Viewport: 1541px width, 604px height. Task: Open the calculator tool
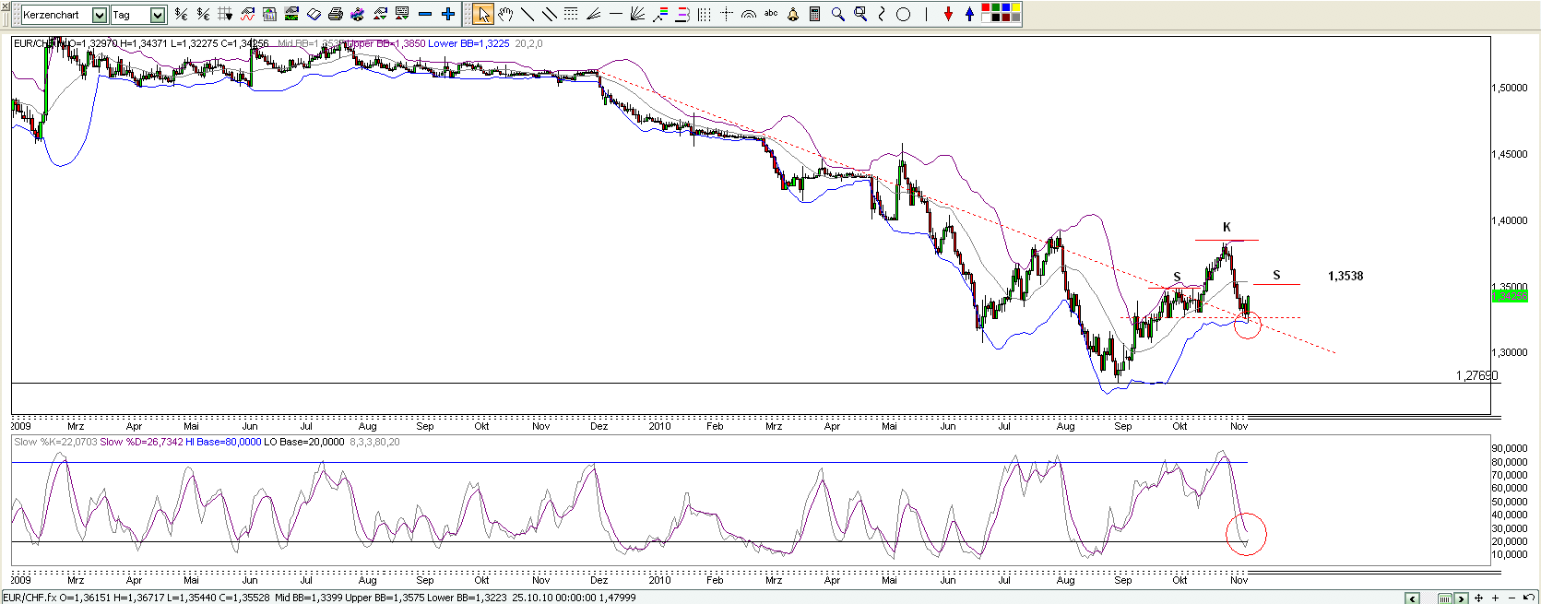pyautogui.click(x=814, y=14)
